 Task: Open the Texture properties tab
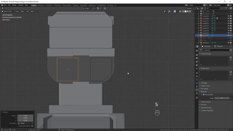point(197,98)
